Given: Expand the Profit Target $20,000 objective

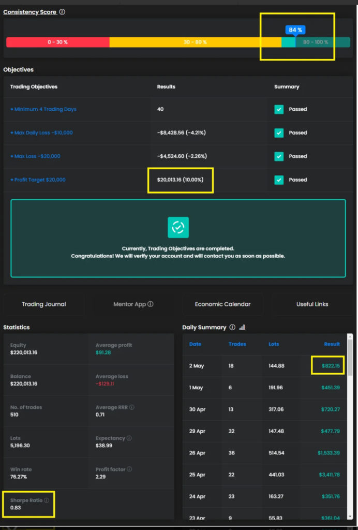Looking at the screenshot, I should click(x=38, y=180).
